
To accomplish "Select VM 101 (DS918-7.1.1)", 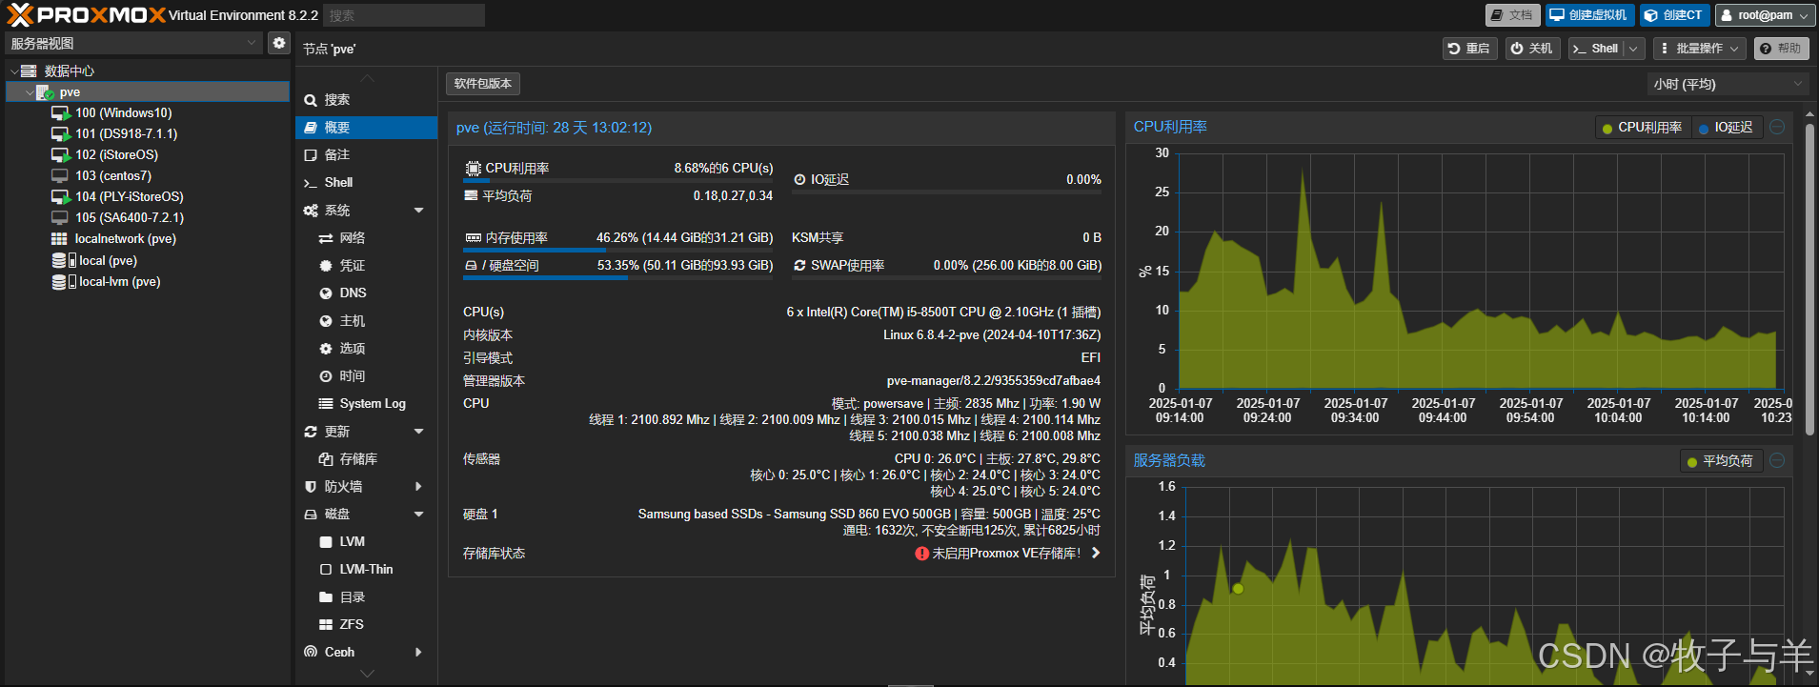I will click(x=127, y=133).
